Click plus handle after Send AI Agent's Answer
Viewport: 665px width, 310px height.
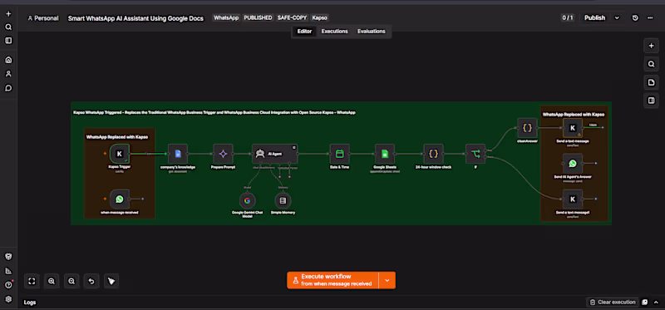(x=596, y=163)
